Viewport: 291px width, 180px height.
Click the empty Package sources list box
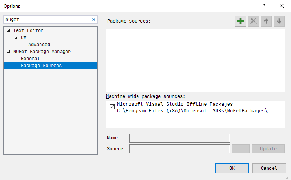[196, 60]
